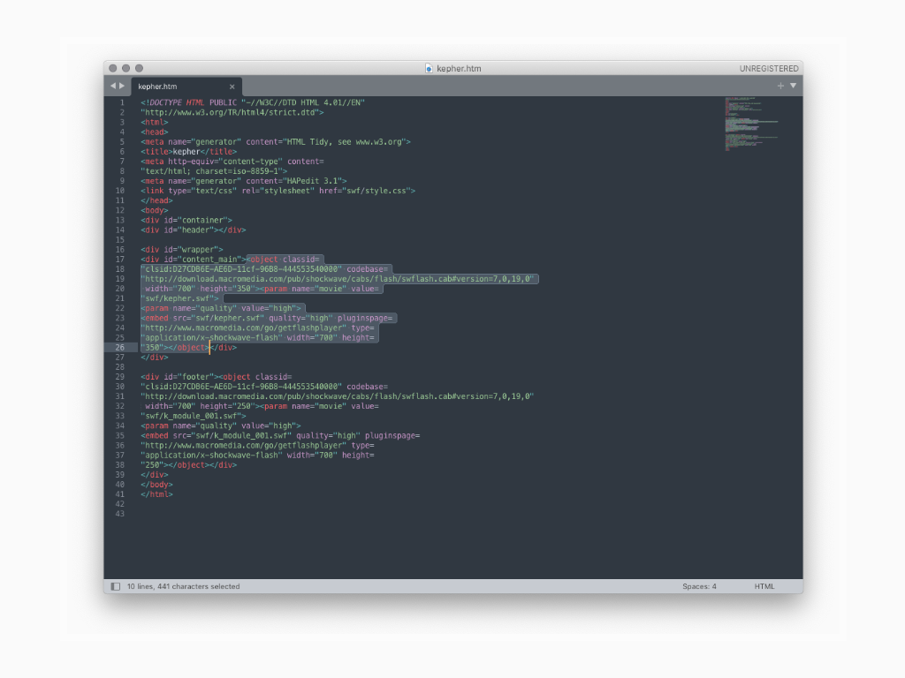
Task: Go to previous tab with left arrow
Action: tap(113, 86)
